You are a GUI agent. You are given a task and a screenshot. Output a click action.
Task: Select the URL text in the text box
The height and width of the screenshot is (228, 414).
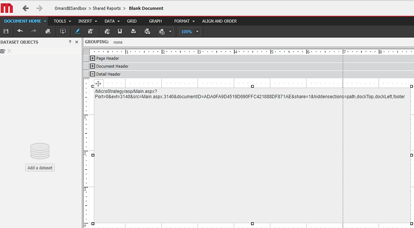(x=250, y=94)
